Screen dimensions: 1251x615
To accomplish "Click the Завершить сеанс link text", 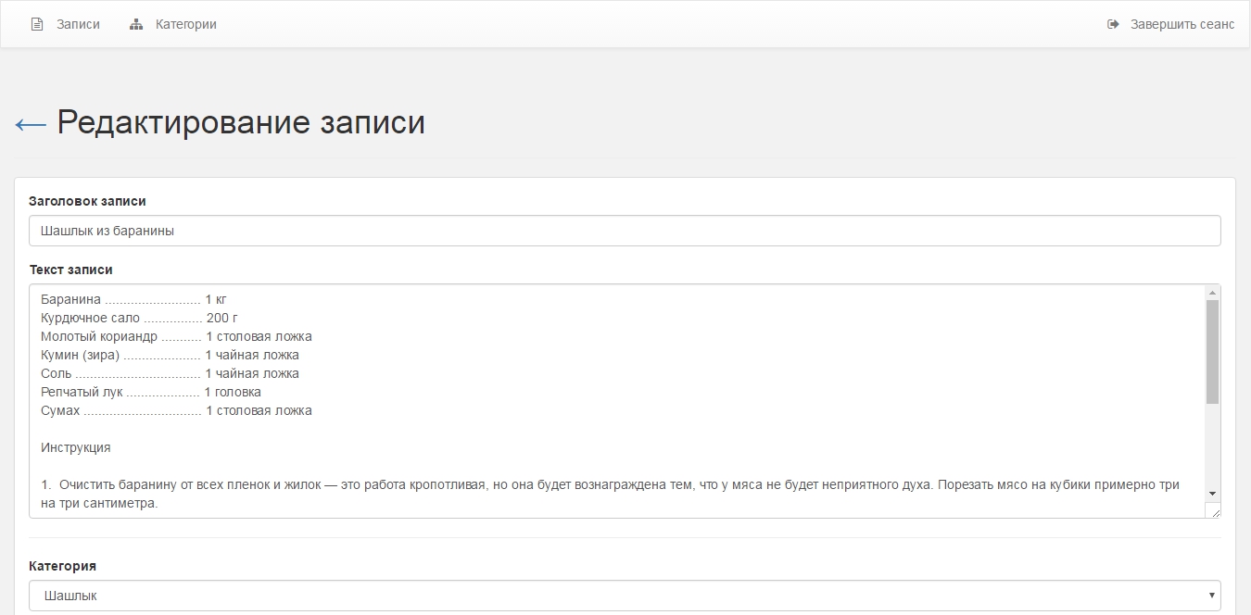I will point(1181,24).
